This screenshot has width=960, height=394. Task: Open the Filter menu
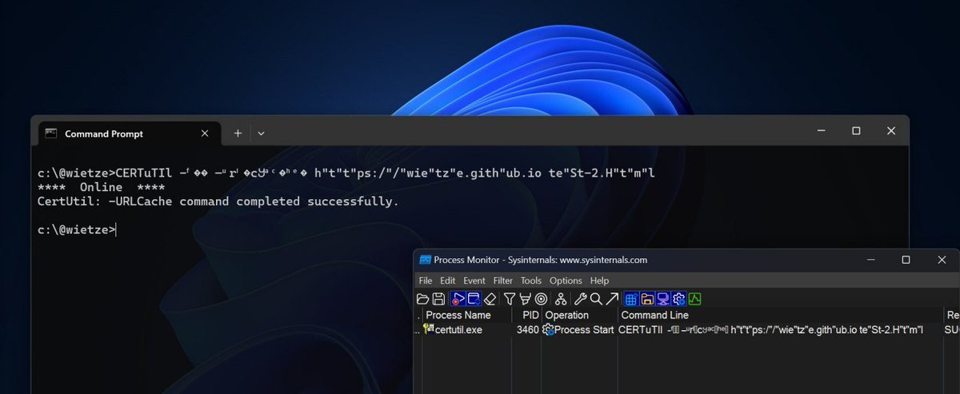[x=503, y=281]
